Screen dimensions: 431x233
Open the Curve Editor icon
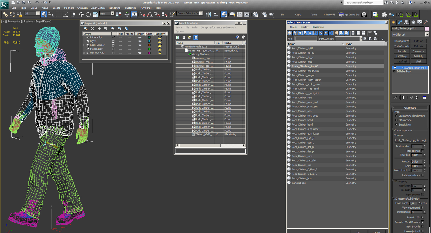240,14
